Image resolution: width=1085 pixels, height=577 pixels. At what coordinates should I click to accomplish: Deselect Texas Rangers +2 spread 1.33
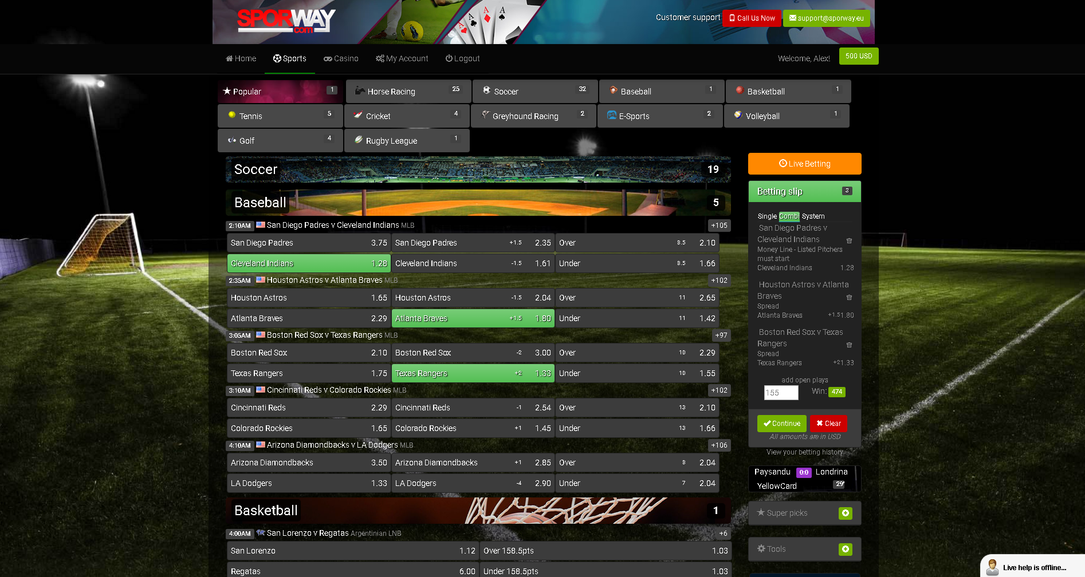(x=473, y=373)
